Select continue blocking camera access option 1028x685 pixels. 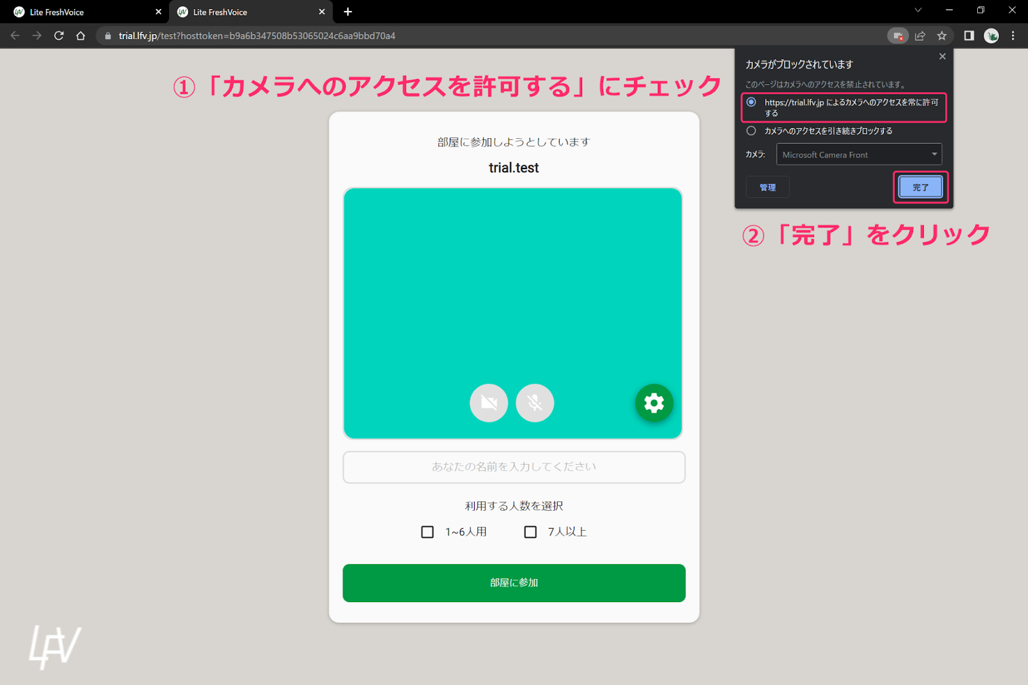(751, 130)
